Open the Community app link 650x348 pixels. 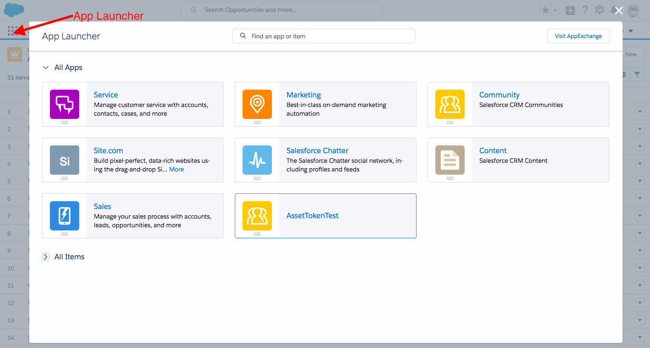[x=499, y=95]
